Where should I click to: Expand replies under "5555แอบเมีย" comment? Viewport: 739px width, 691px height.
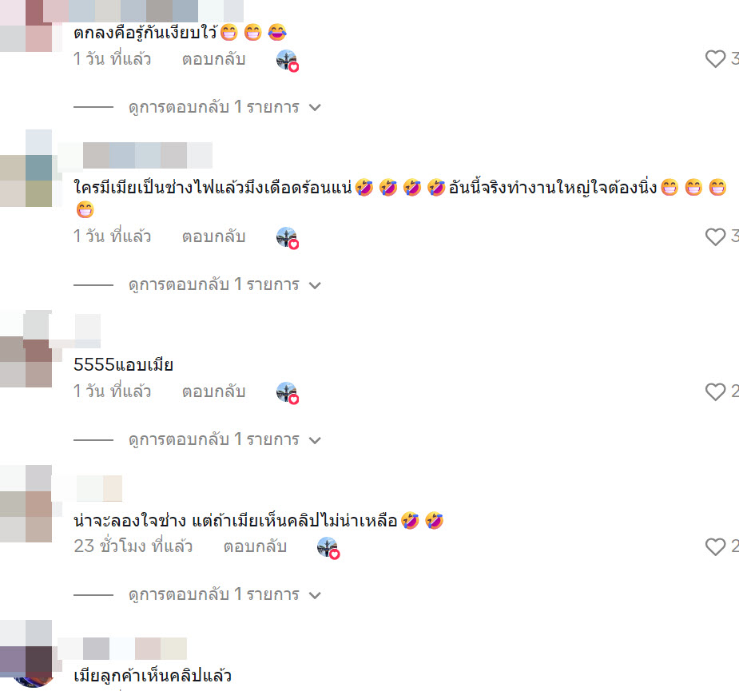(x=224, y=440)
